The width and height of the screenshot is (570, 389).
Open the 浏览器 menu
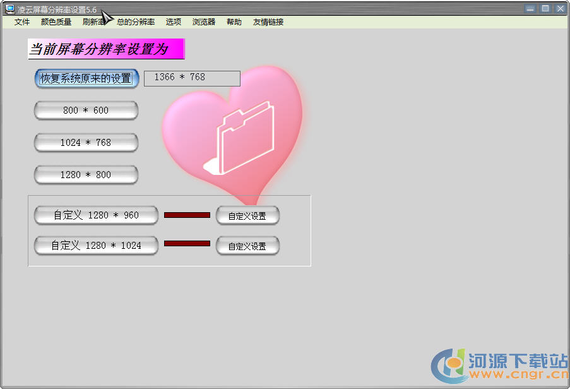[x=204, y=22]
